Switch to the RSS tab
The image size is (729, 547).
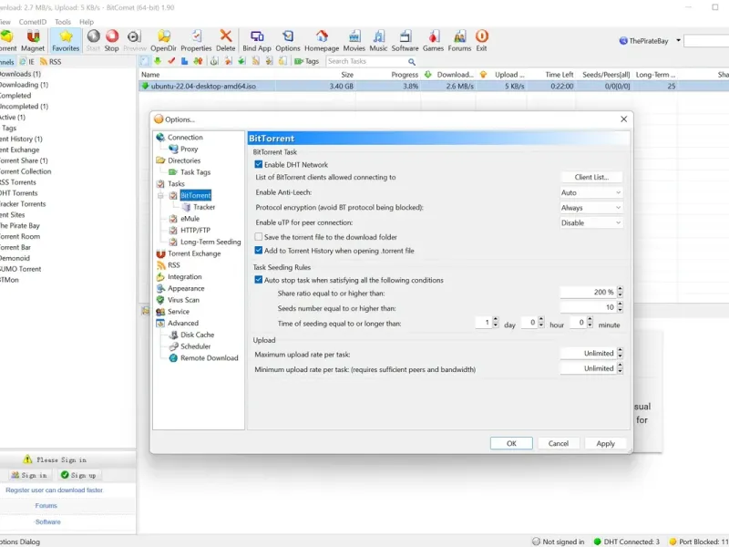tap(51, 61)
